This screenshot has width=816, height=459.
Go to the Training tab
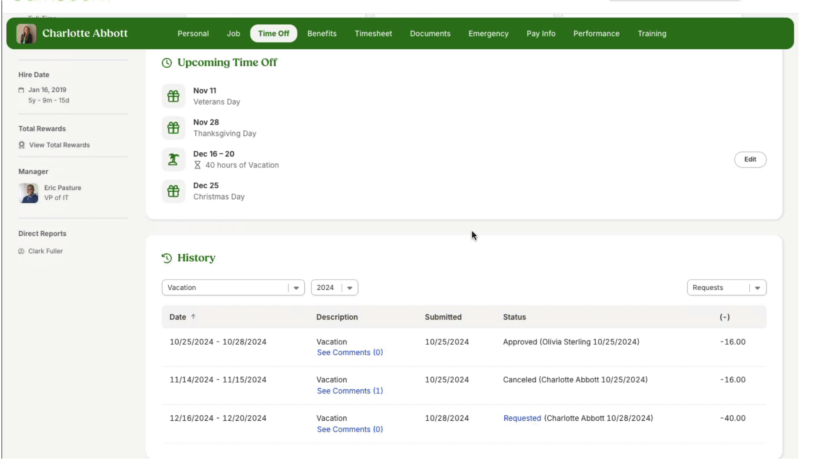click(x=652, y=34)
